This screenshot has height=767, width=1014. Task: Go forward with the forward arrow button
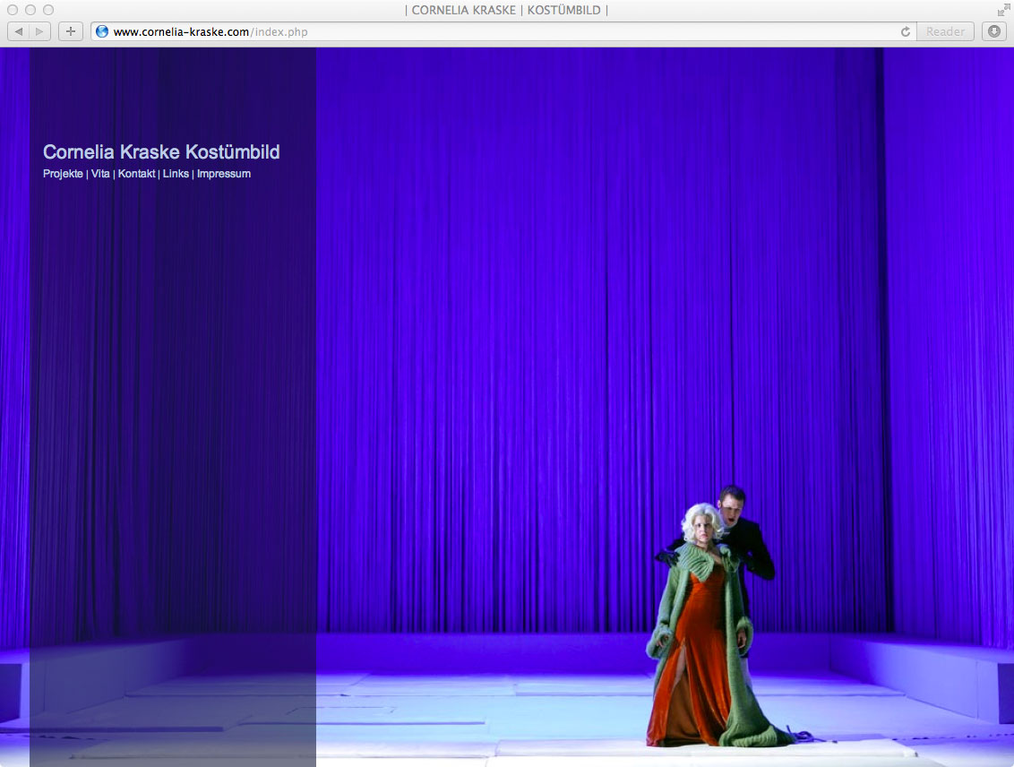point(40,31)
